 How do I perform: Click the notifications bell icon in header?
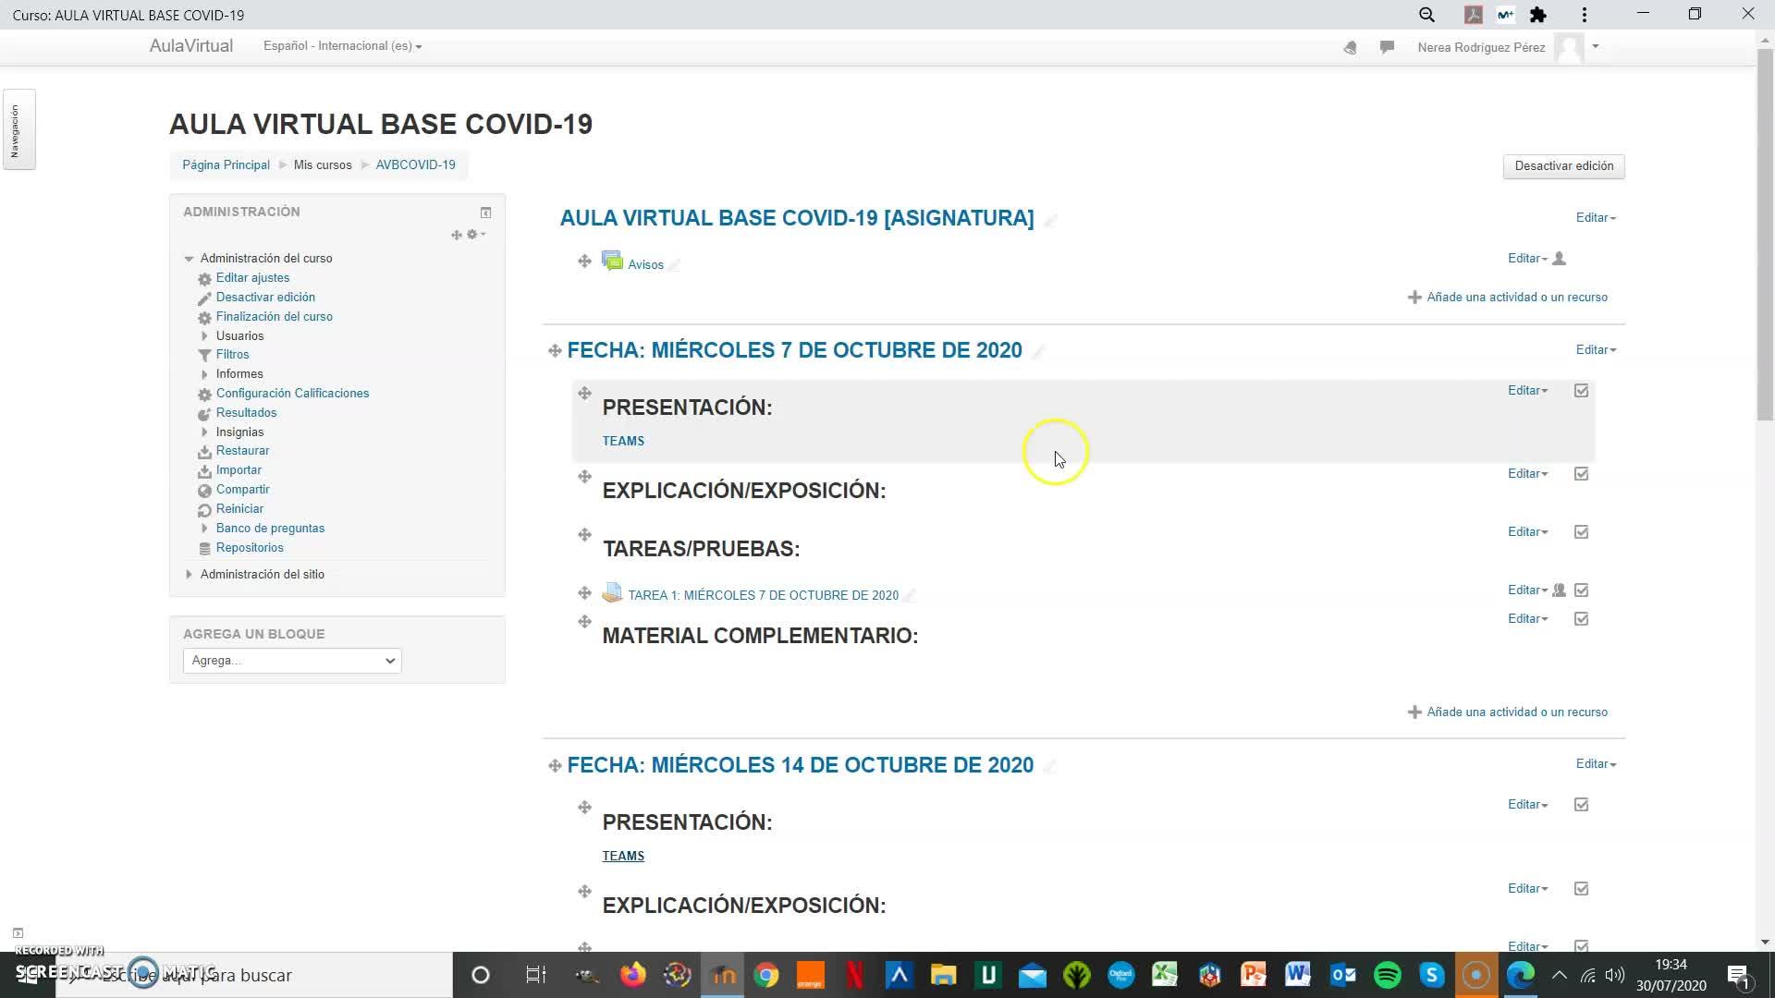pyautogui.click(x=1350, y=47)
